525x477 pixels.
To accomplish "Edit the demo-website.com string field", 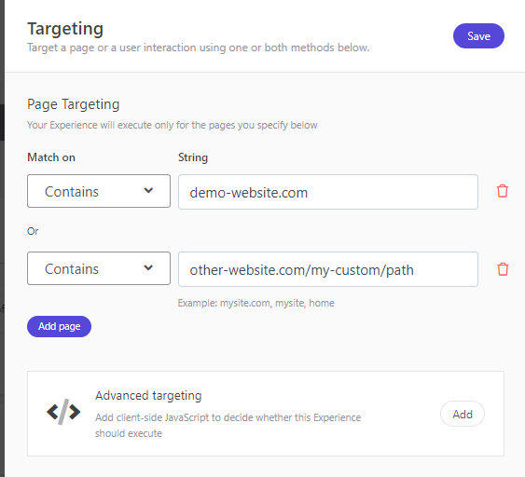I will tap(328, 192).
